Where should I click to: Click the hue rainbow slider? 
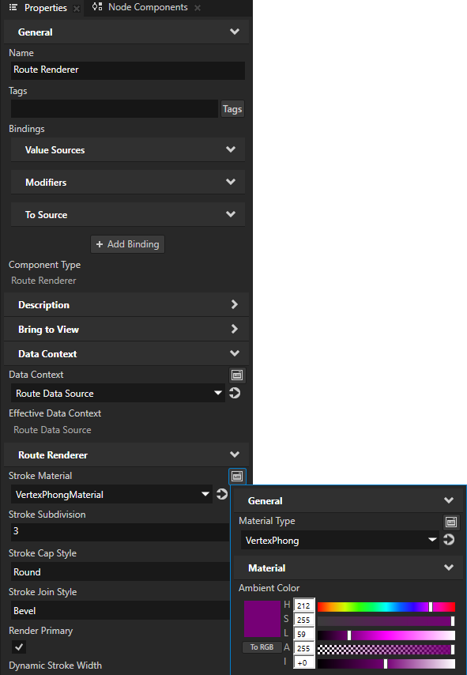(x=386, y=607)
